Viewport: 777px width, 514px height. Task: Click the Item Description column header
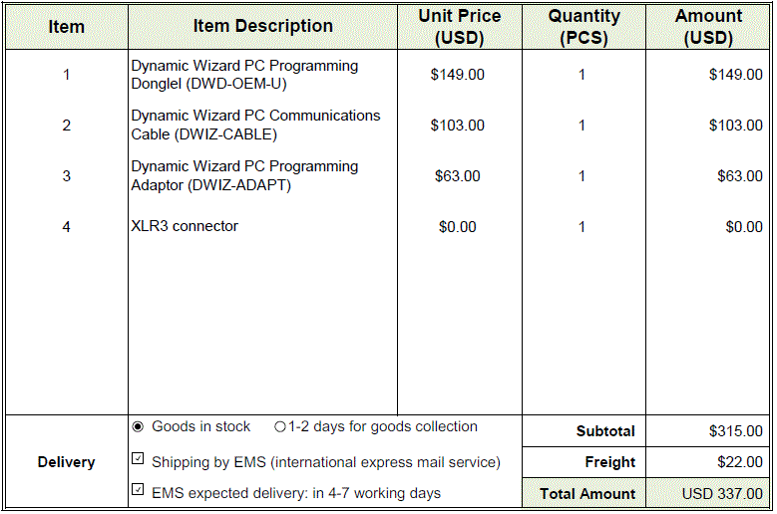[262, 27]
